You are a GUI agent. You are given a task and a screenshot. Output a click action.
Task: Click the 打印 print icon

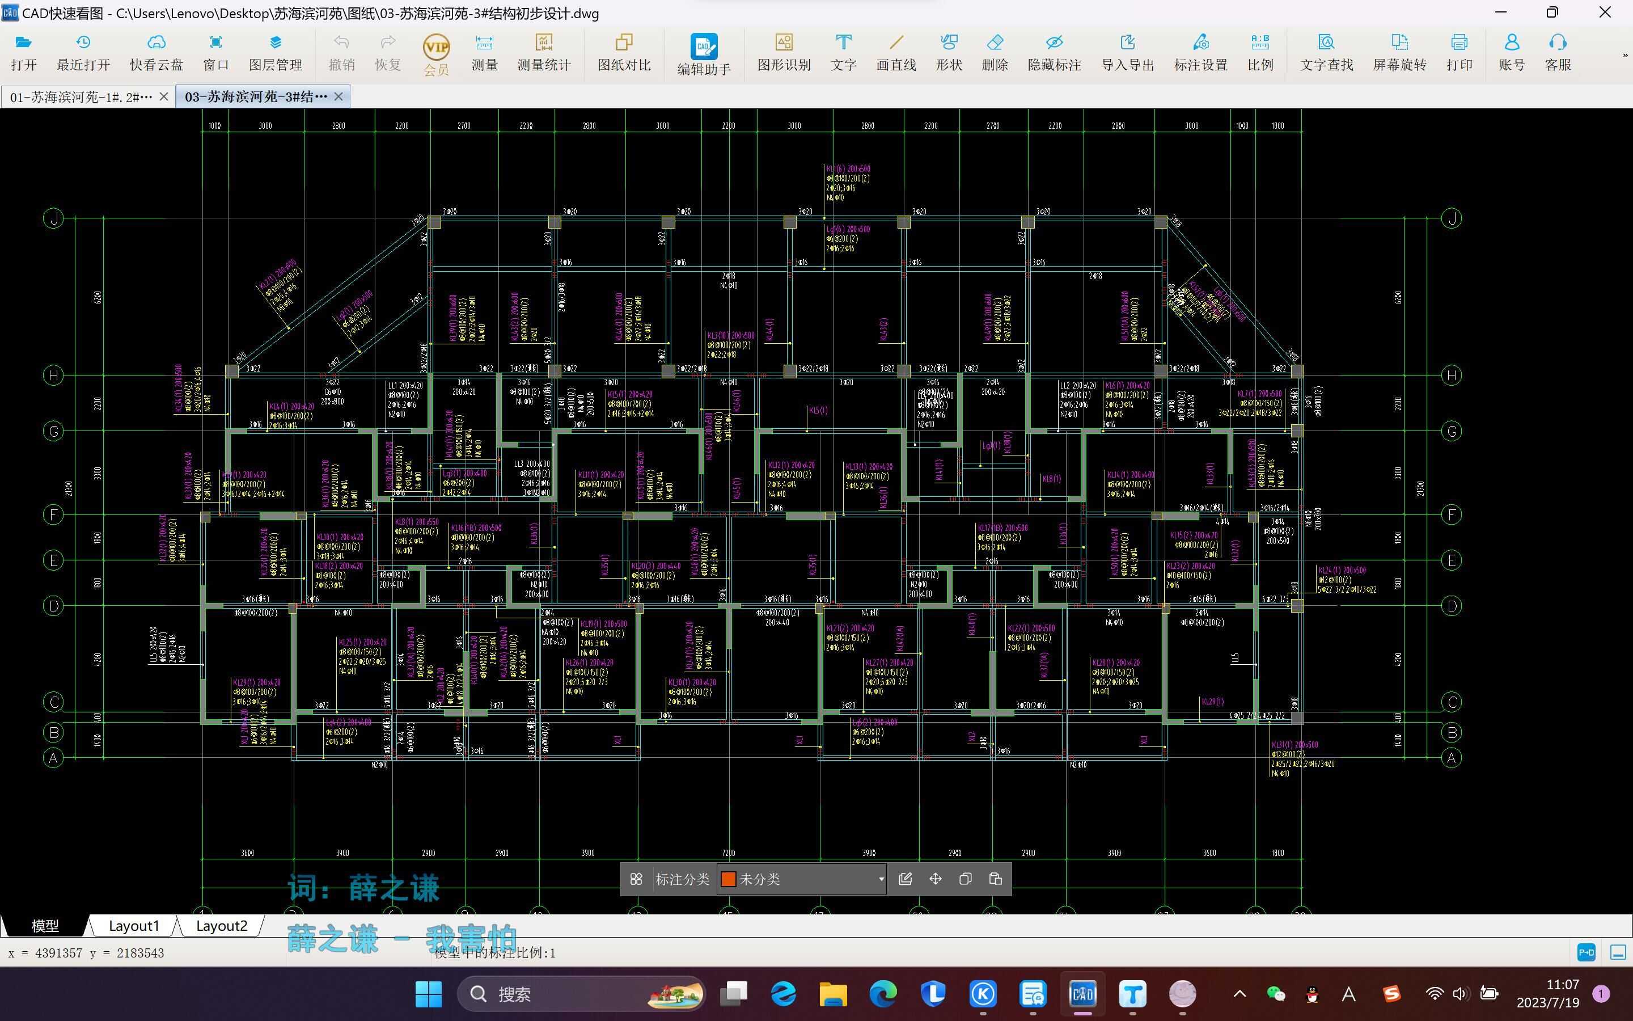[1459, 53]
